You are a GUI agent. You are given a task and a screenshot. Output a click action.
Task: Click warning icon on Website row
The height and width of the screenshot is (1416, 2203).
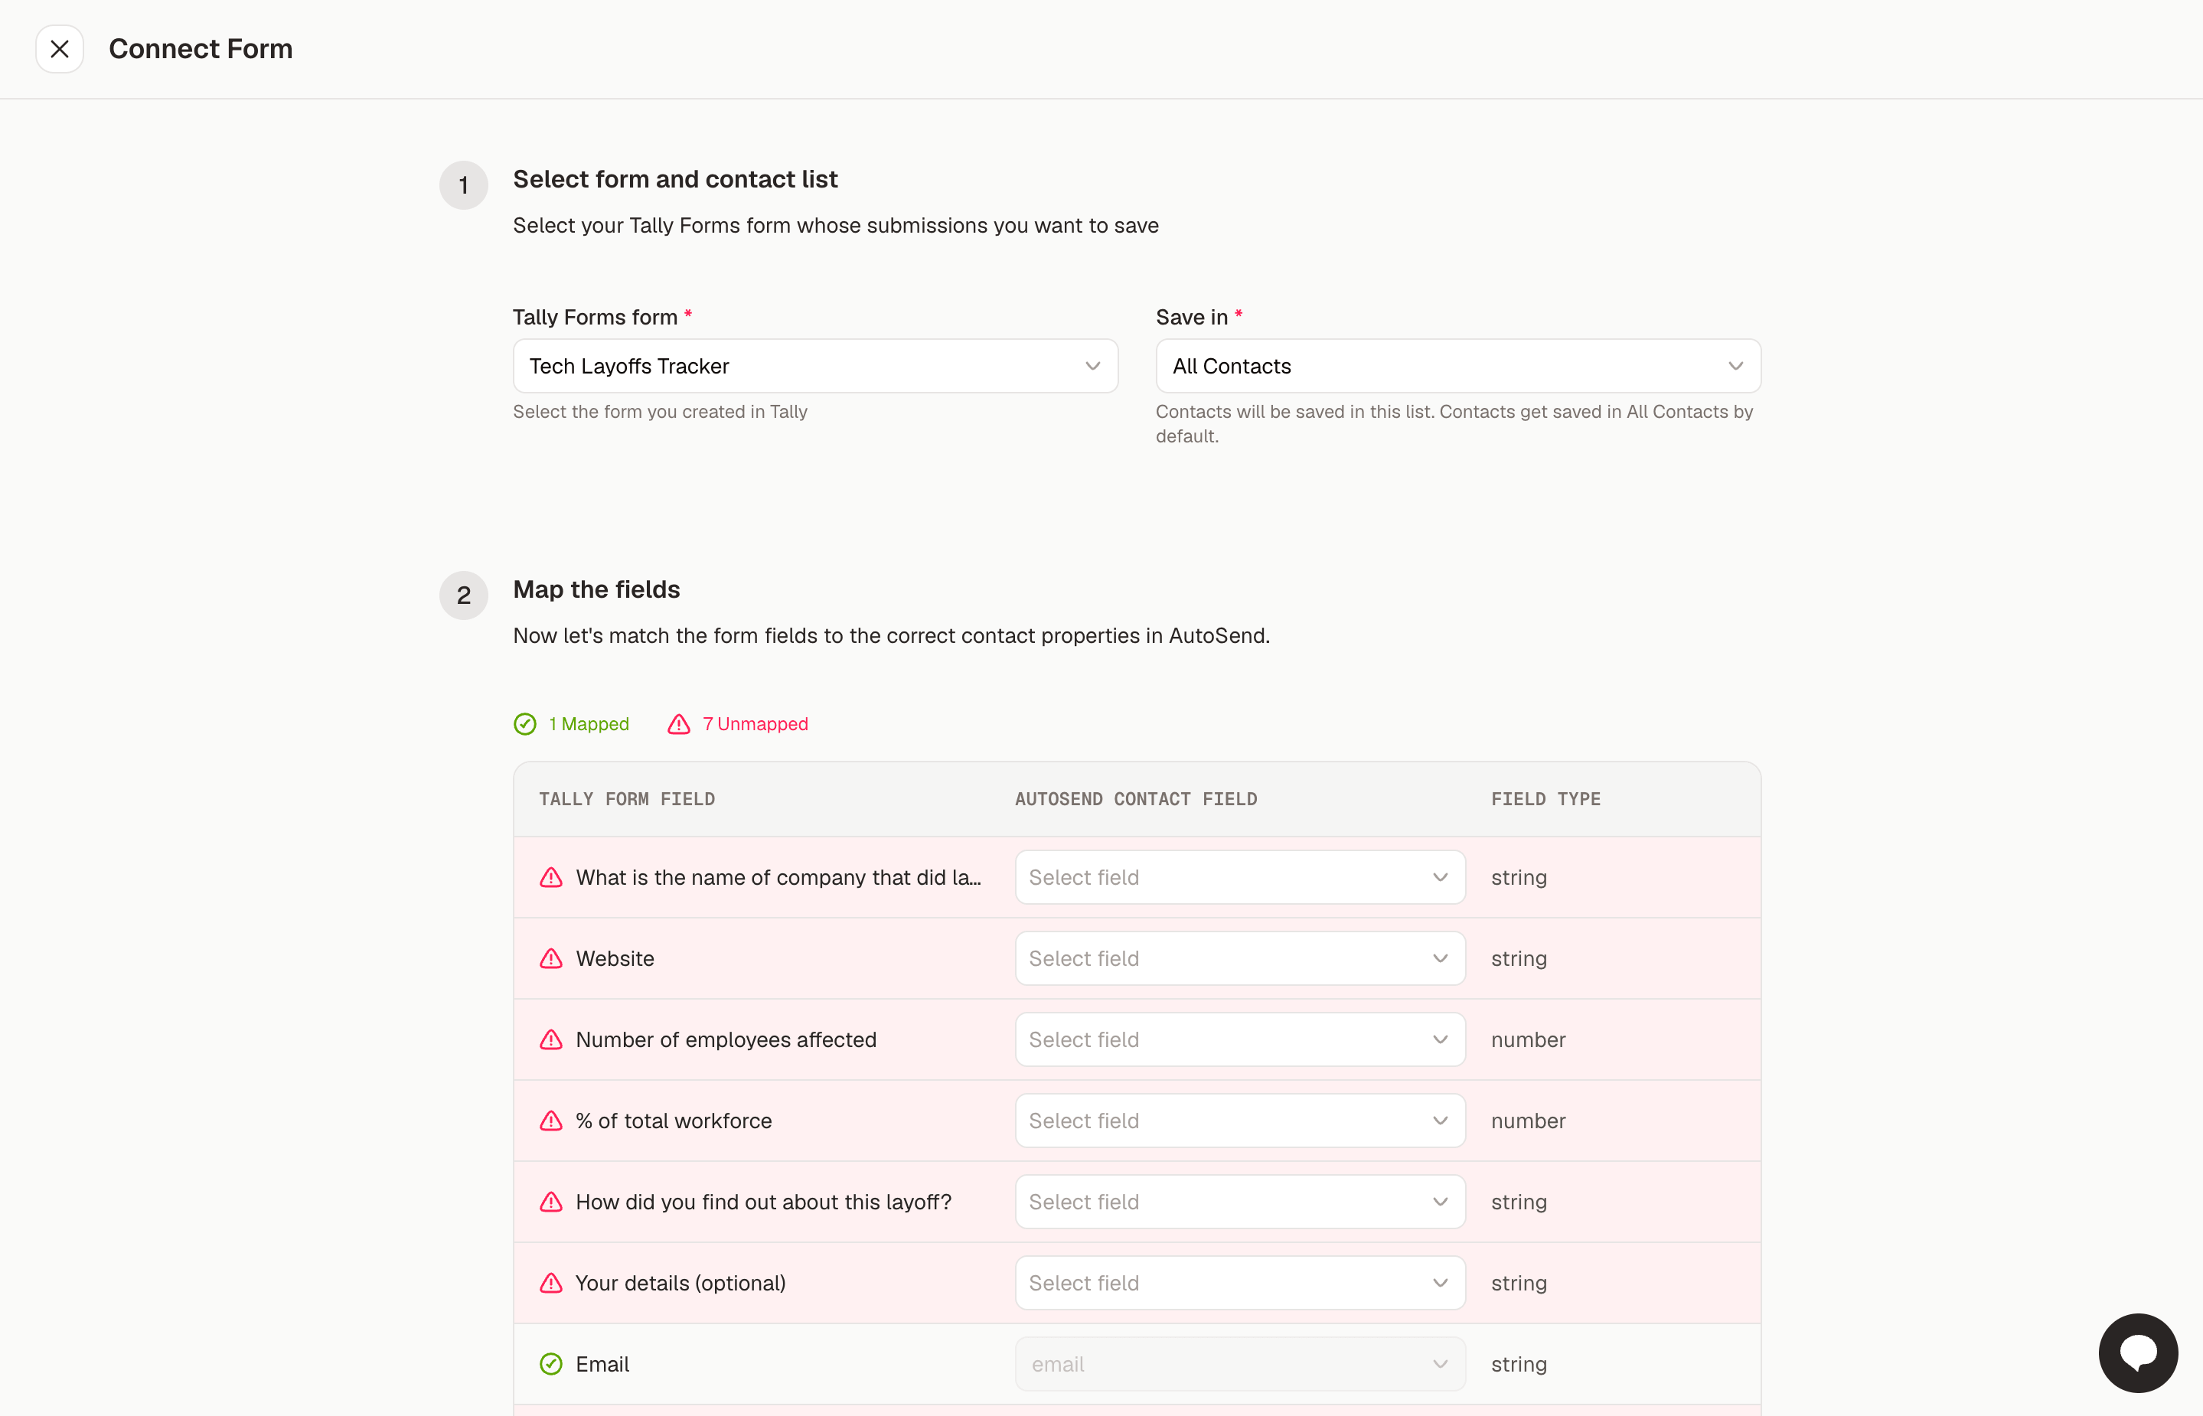click(x=551, y=958)
